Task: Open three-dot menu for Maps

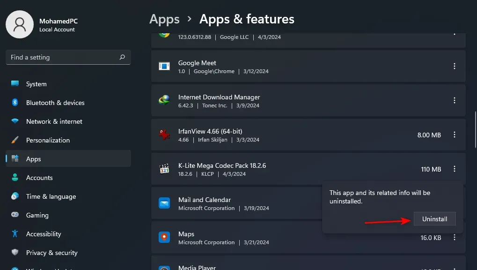Action: (x=455, y=237)
